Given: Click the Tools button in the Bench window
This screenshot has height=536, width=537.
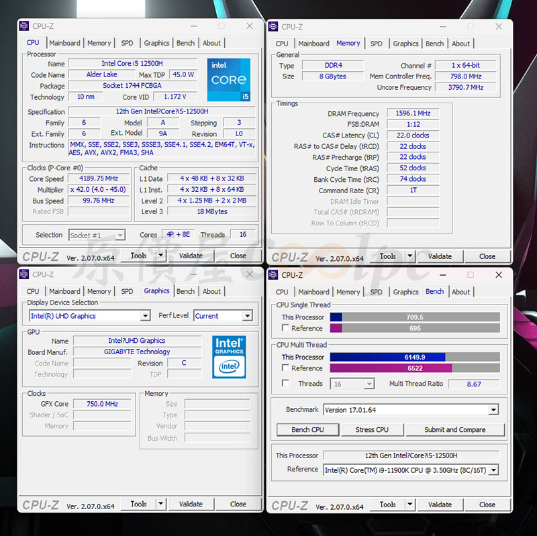Looking at the screenshot, I should tap(388, 504).
